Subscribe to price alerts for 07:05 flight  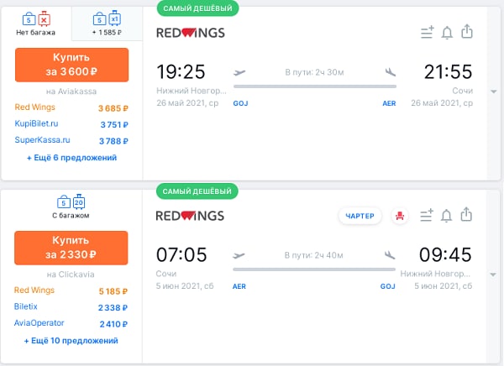(446, 215)
